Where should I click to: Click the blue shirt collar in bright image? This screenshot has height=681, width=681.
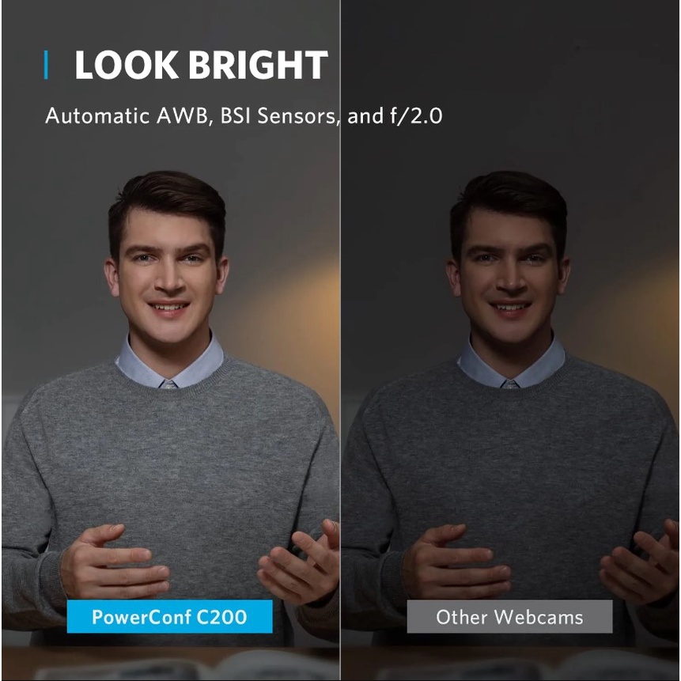click(x=169, y=363)
